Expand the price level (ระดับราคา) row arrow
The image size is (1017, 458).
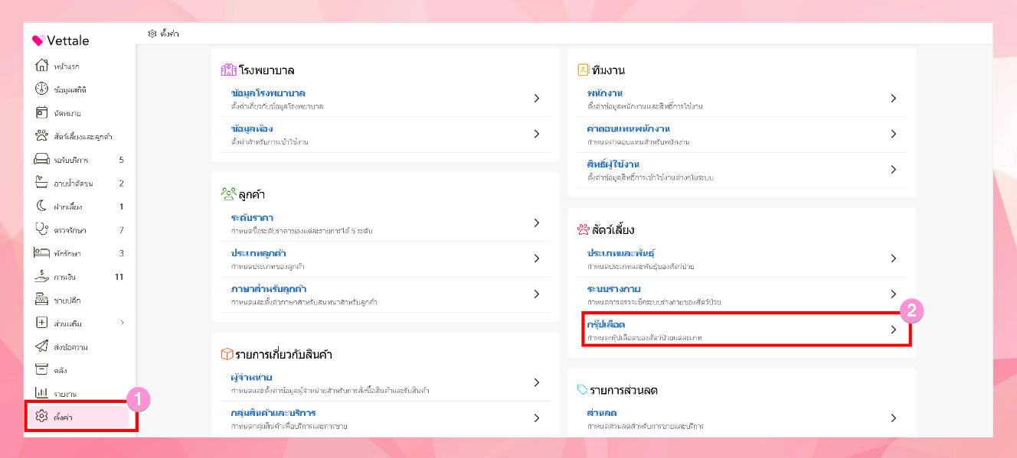tap(537, 223)
